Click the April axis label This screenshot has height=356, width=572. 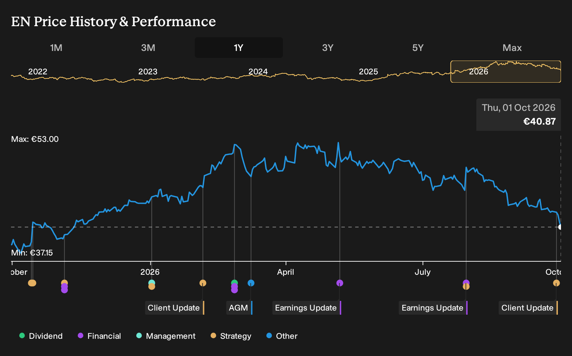pos(286,272)
